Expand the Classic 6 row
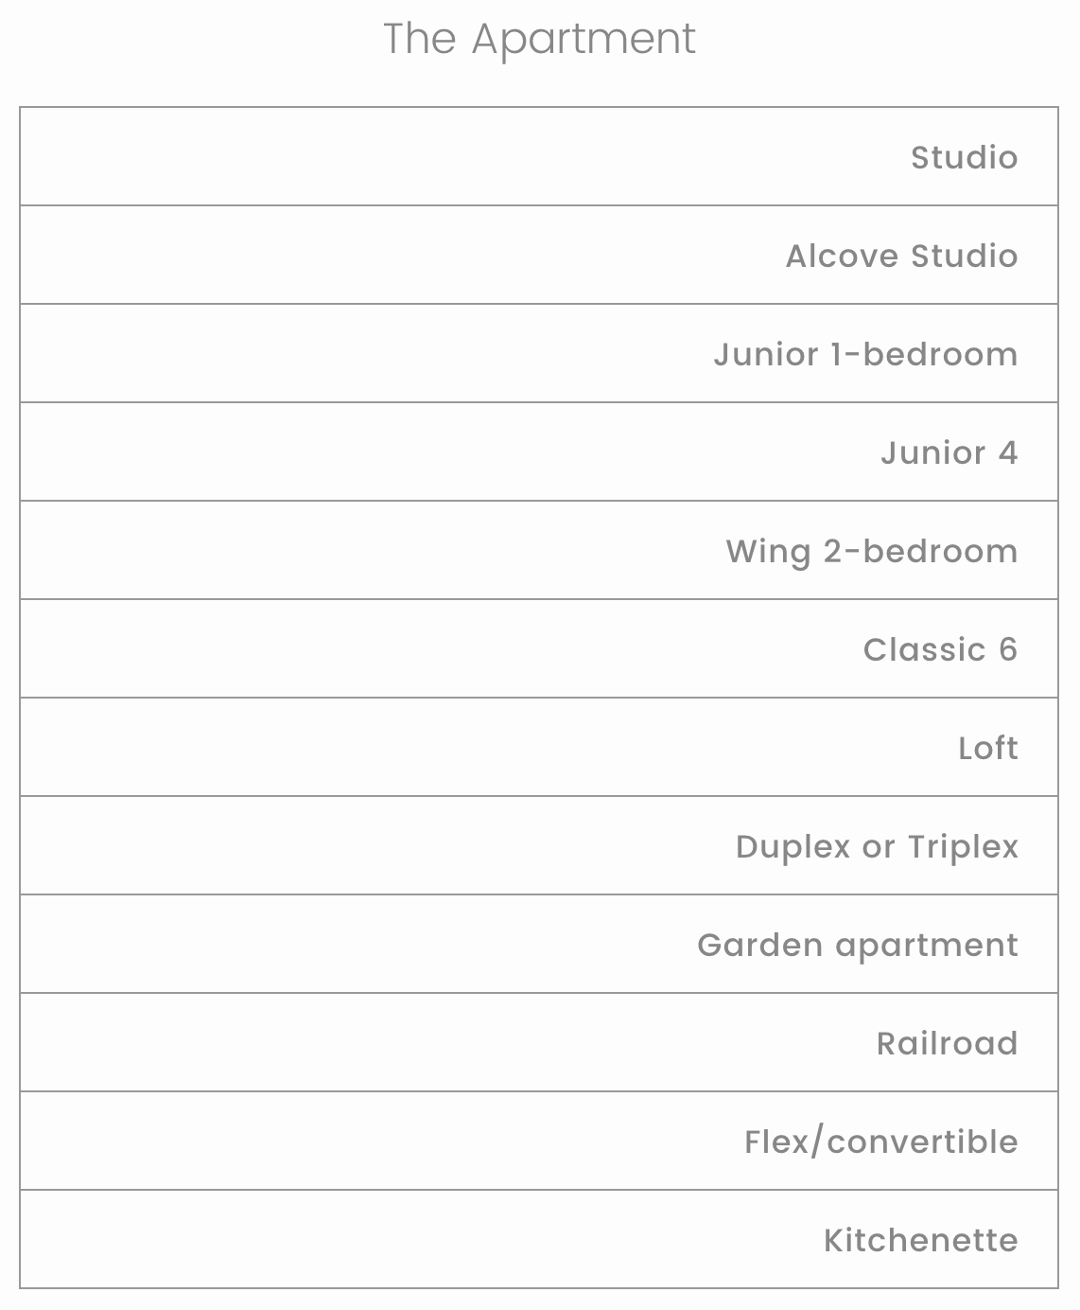The height and width of the screenshot is (1310, 1080). coord(539,649)
